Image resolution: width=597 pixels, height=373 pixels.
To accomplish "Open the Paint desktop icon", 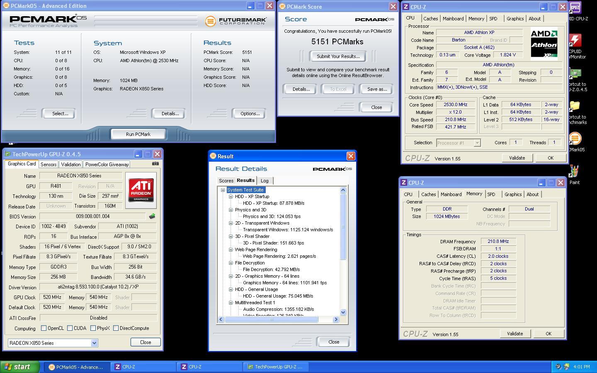I will tap(575, 174).
